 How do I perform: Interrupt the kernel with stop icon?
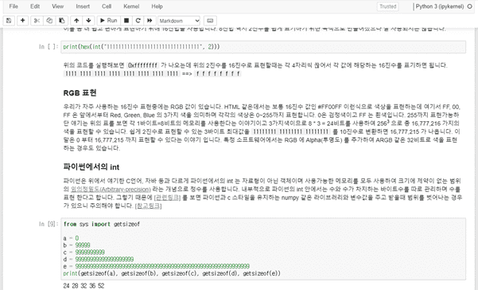[x=126, y=21]
